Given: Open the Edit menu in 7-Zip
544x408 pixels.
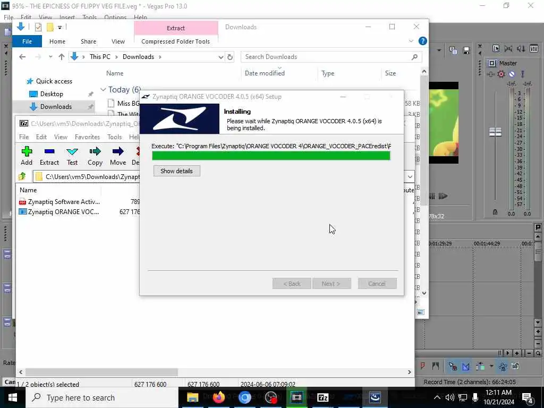Looking at the screenshot, I should (41, 137).
